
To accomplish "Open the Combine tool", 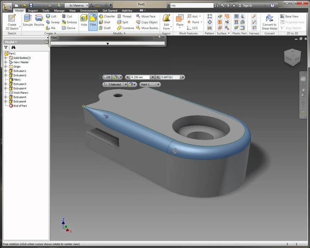I will 127,28.
